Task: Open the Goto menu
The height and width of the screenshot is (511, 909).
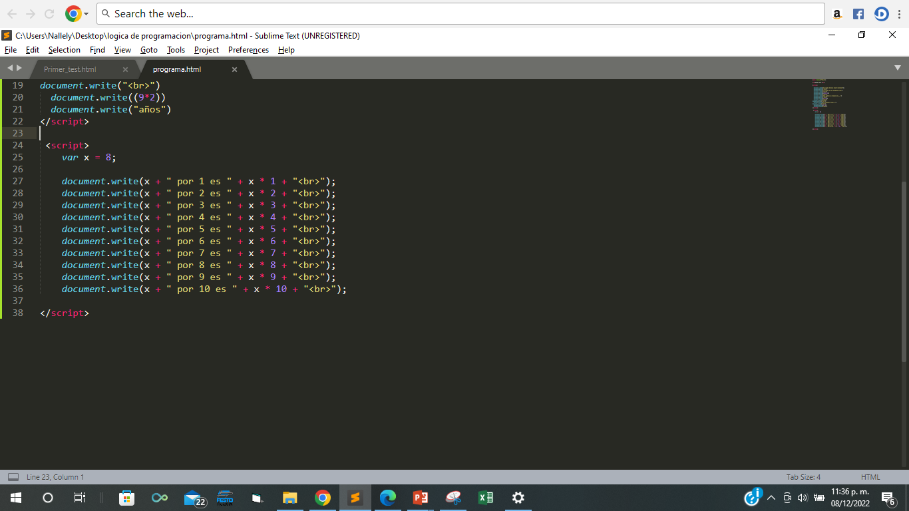Action: (x=149, y=50)
